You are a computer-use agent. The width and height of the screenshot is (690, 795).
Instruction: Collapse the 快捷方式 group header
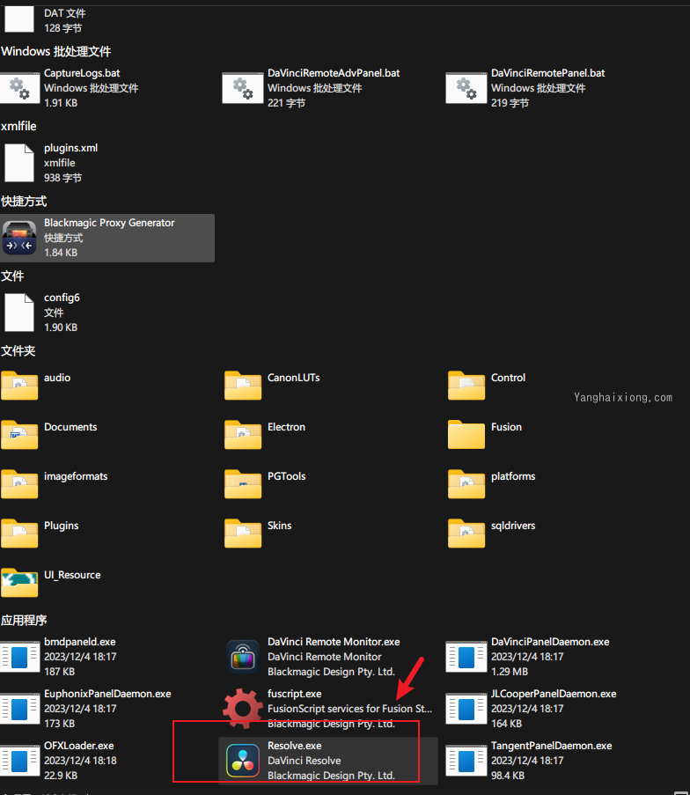tap(24, 202)
